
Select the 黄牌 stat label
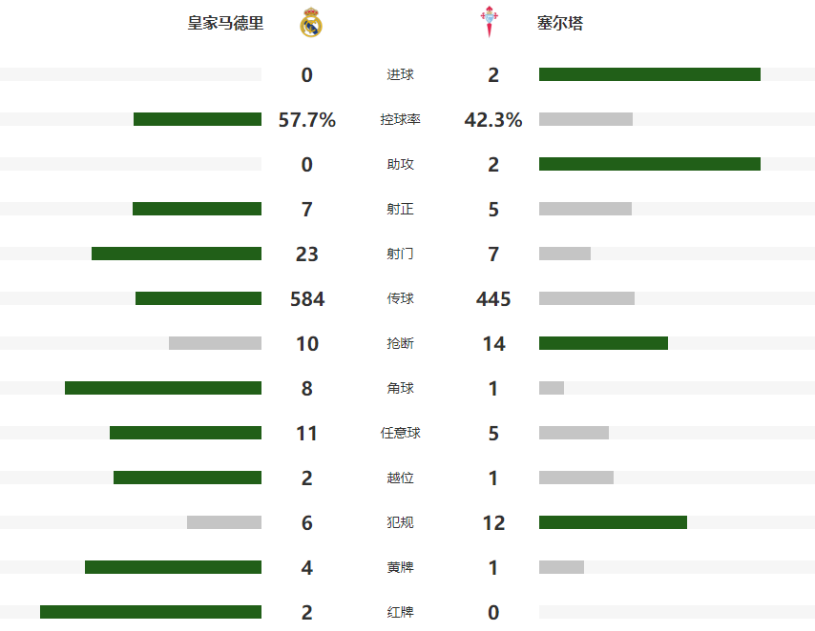point(401,567)
